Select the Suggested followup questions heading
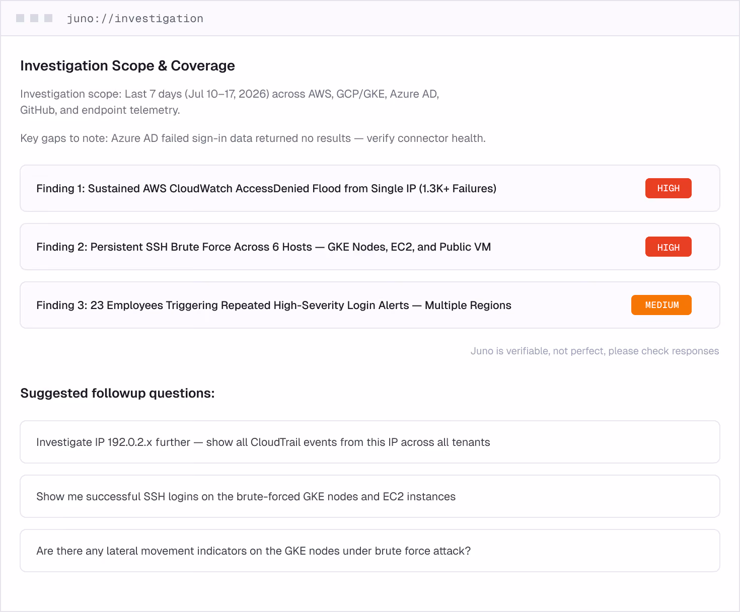 click(x=117, y=393)
